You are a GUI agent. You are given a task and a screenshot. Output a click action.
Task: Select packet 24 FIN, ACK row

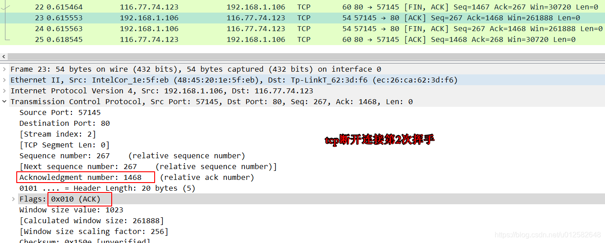click(302, 28)
